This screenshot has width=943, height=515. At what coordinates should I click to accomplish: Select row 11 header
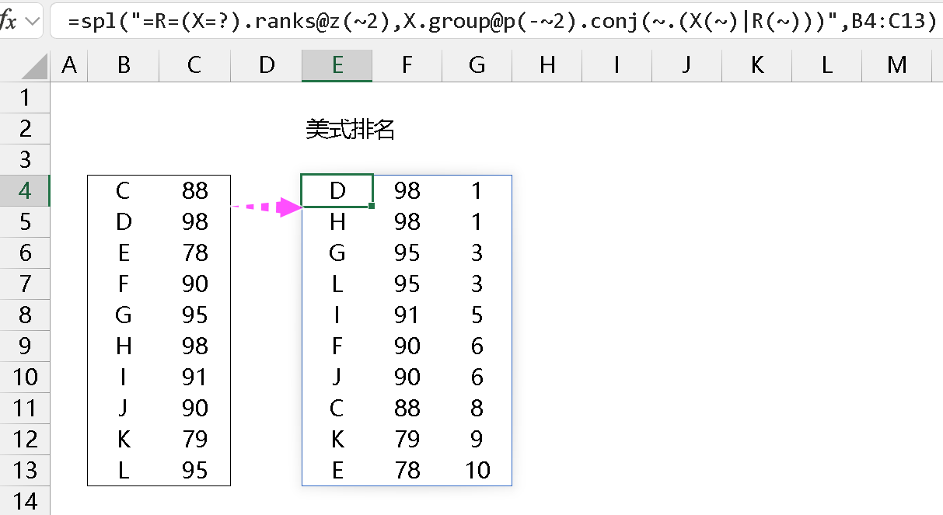click(x=25, y=409)
